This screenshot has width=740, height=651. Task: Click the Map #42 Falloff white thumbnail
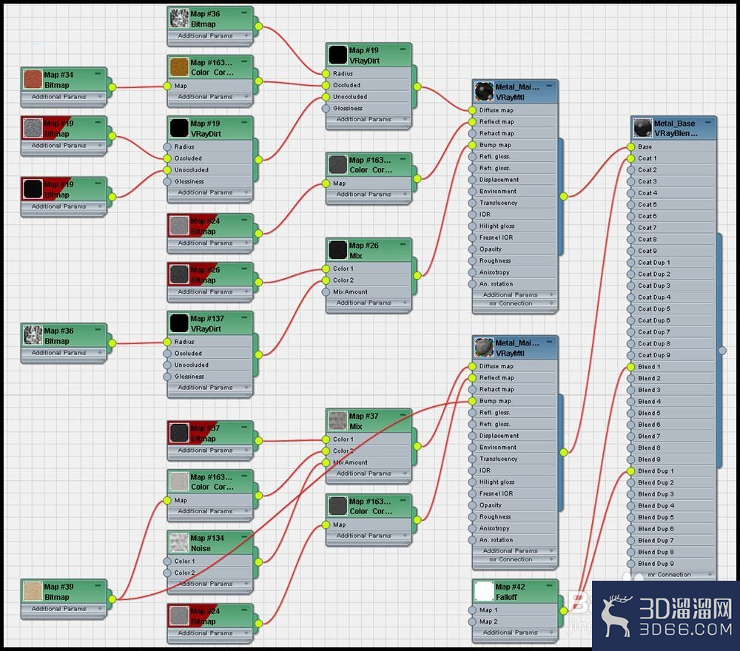tap(484, 592)
